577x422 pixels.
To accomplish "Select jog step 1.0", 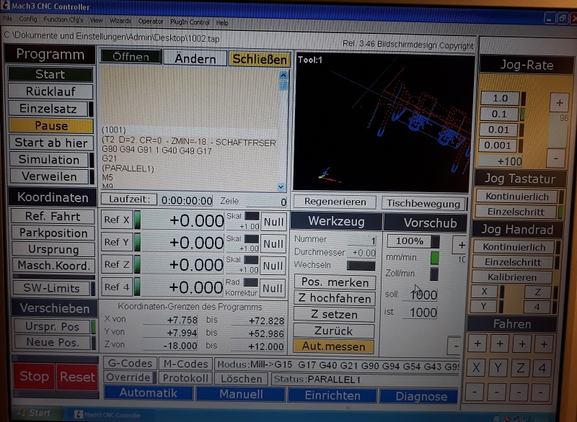I will 501,98.
